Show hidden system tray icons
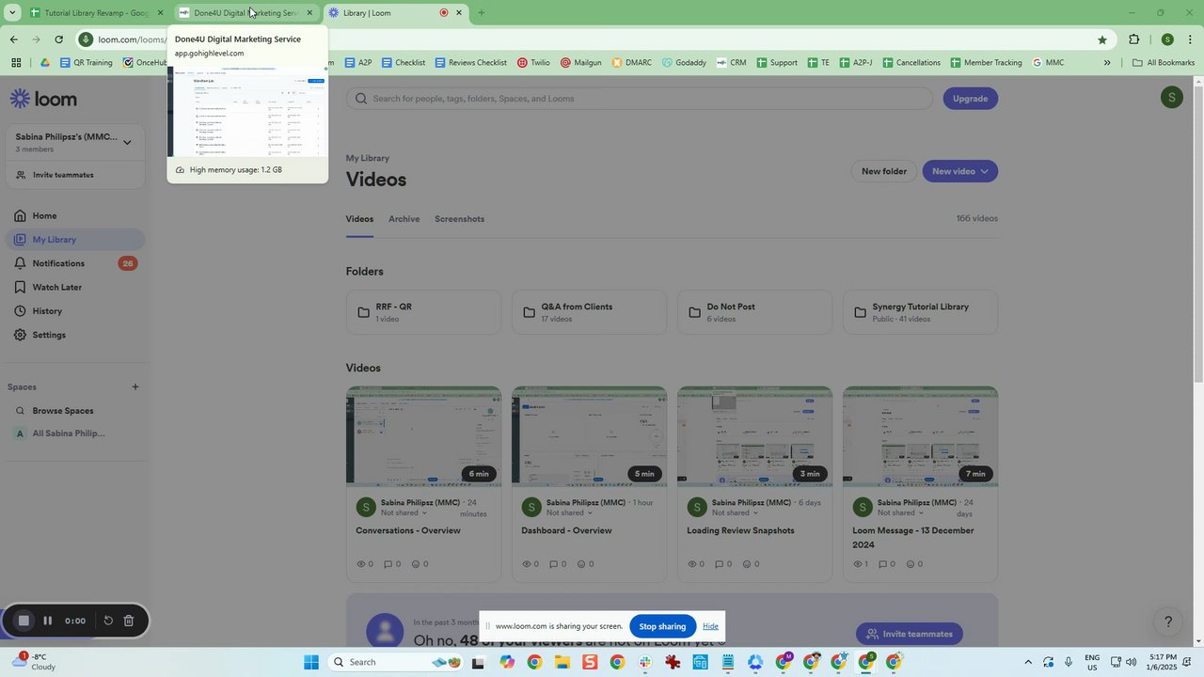Screen dimensions: 1204x677 pyautogui.click(x=1027, y=662)
